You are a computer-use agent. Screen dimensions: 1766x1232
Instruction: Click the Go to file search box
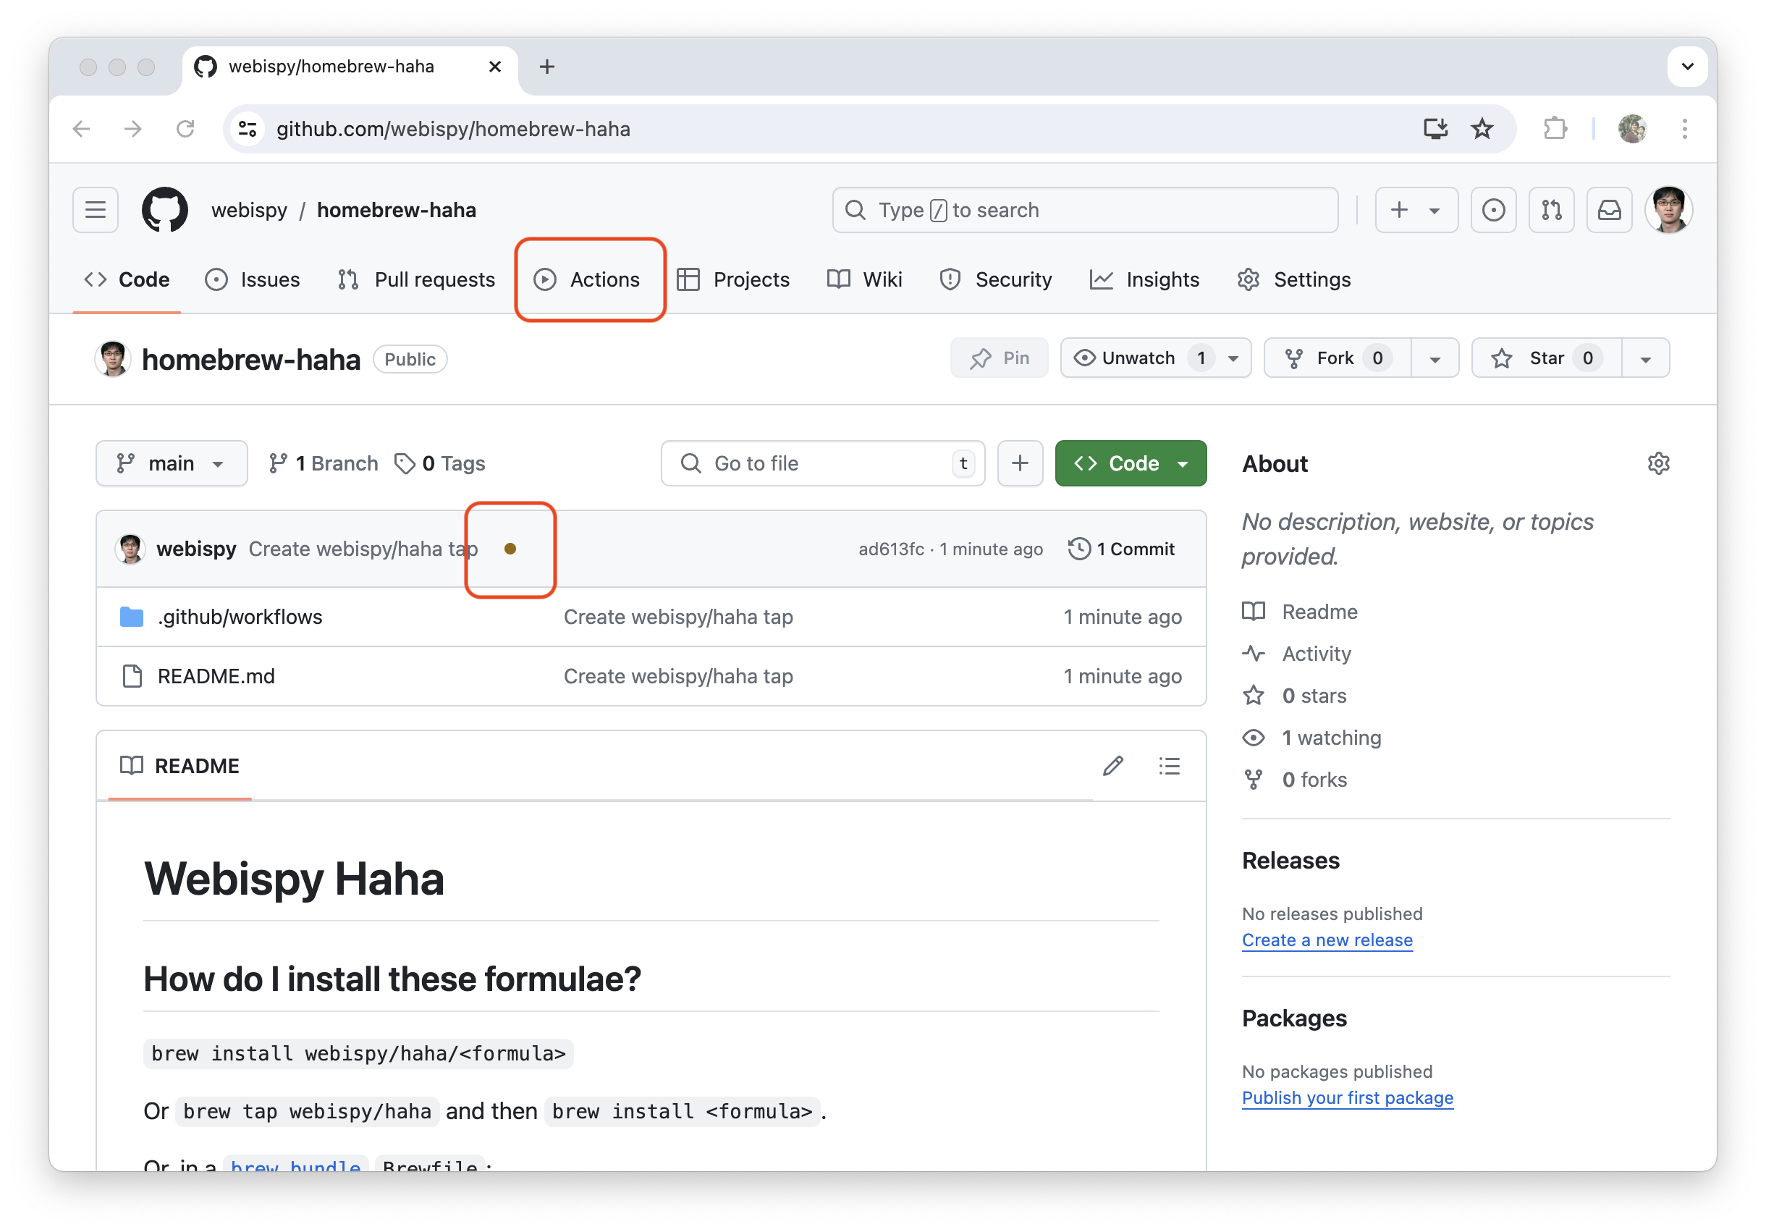click(822, 463)
